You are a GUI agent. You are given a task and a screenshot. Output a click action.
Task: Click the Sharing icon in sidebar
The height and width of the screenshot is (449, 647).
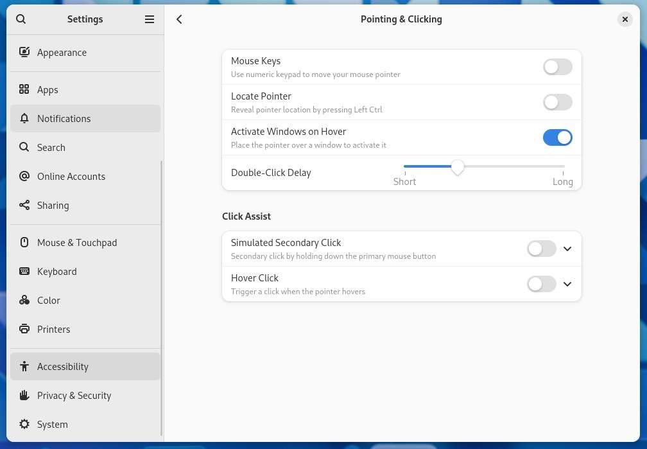[24, 206]
